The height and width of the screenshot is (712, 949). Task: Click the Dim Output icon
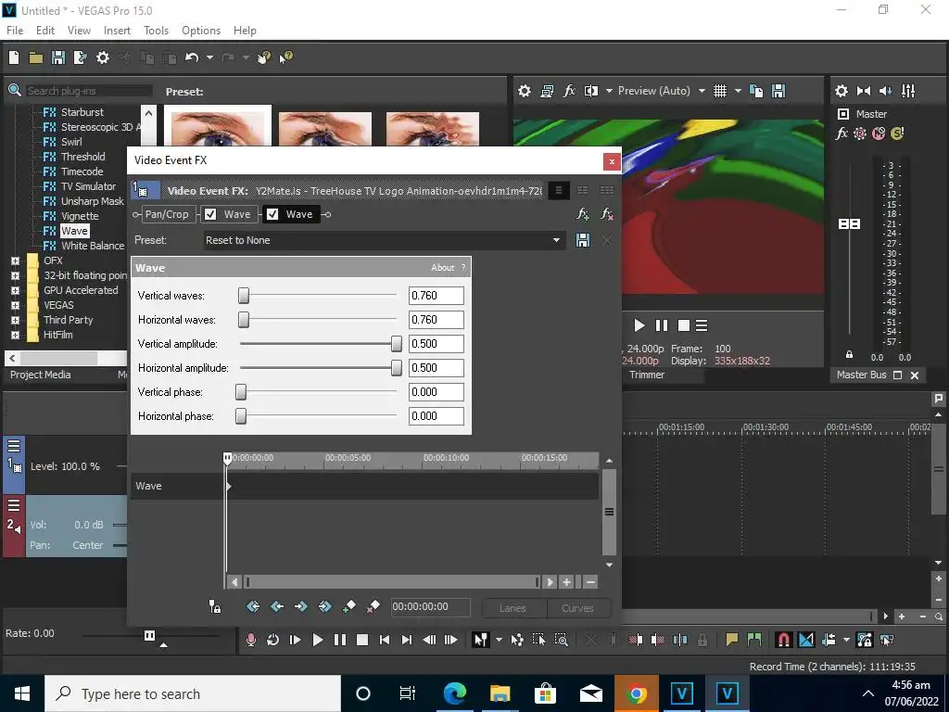tap(885, 91)
